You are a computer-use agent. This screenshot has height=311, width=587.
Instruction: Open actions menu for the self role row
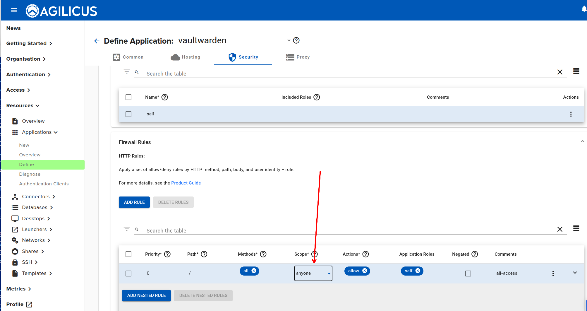(x=571, y=114)
